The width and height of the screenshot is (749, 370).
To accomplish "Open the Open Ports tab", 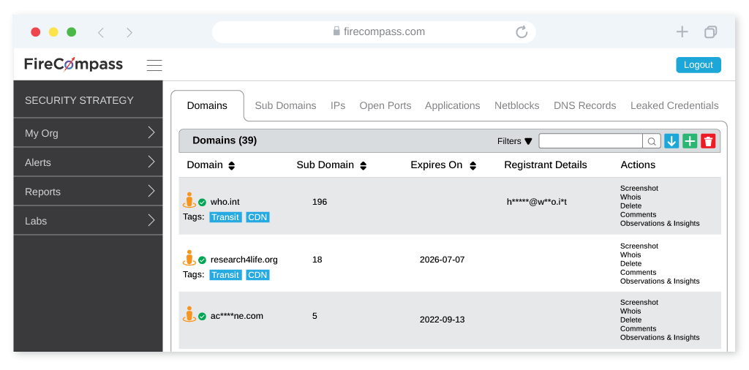I will point(385,105).
